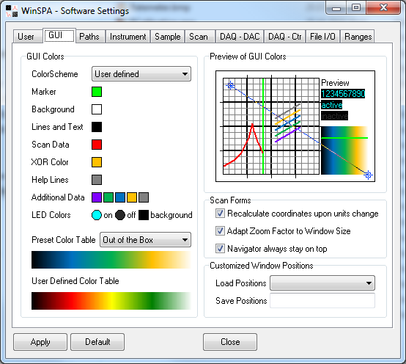The image size is (406, 364).
Task: Toggle Navigator always stay on top
Action: pos(220,249)
